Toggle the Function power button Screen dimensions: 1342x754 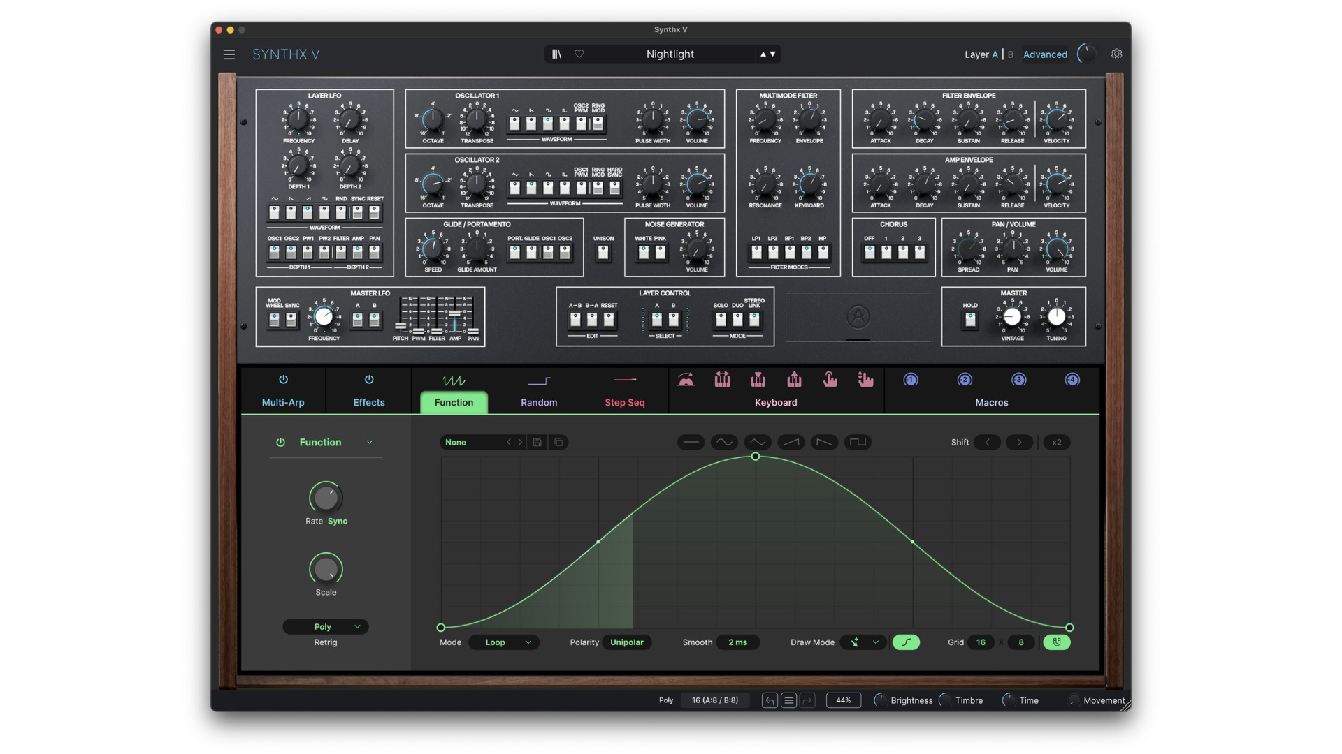click(280, 442)
